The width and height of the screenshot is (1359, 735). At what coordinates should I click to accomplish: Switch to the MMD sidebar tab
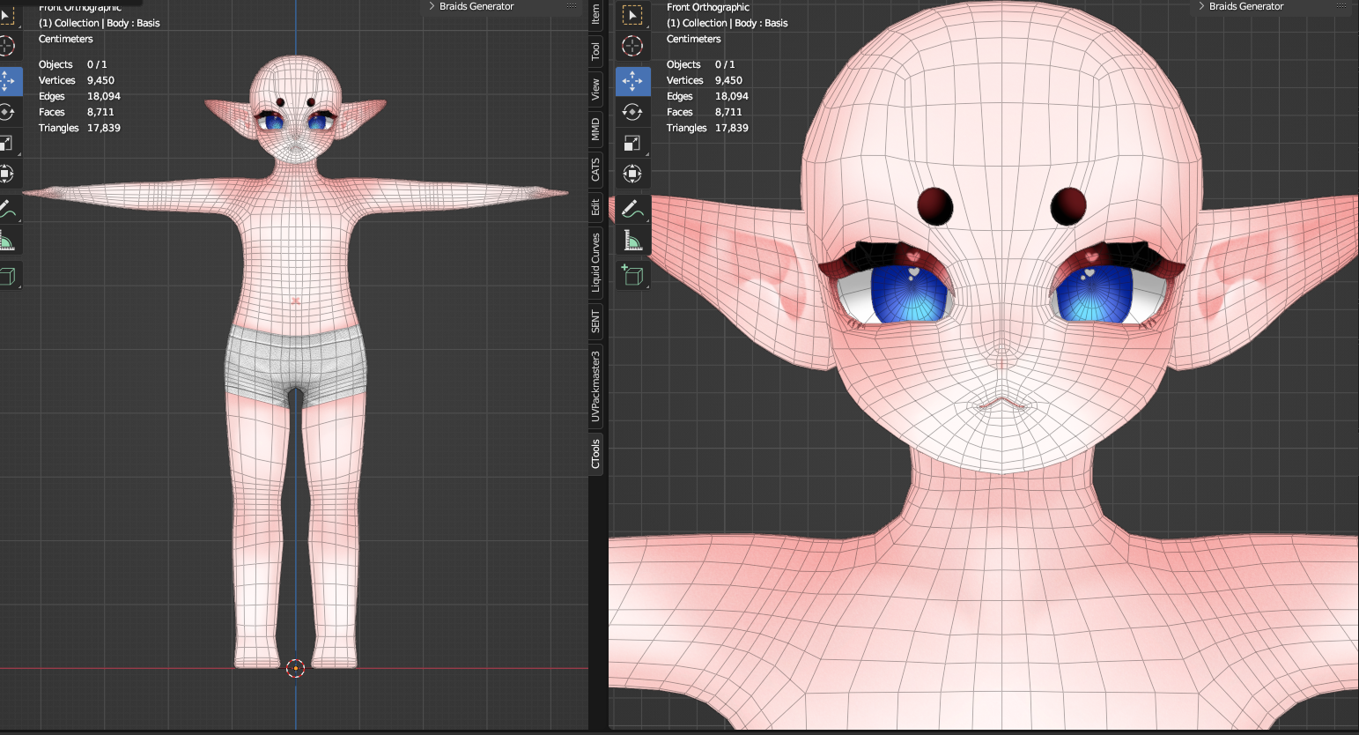(595, 130)
